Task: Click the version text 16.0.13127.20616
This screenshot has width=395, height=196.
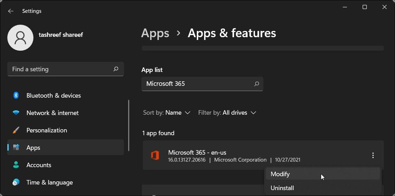Action: click(x=187, y=160)
